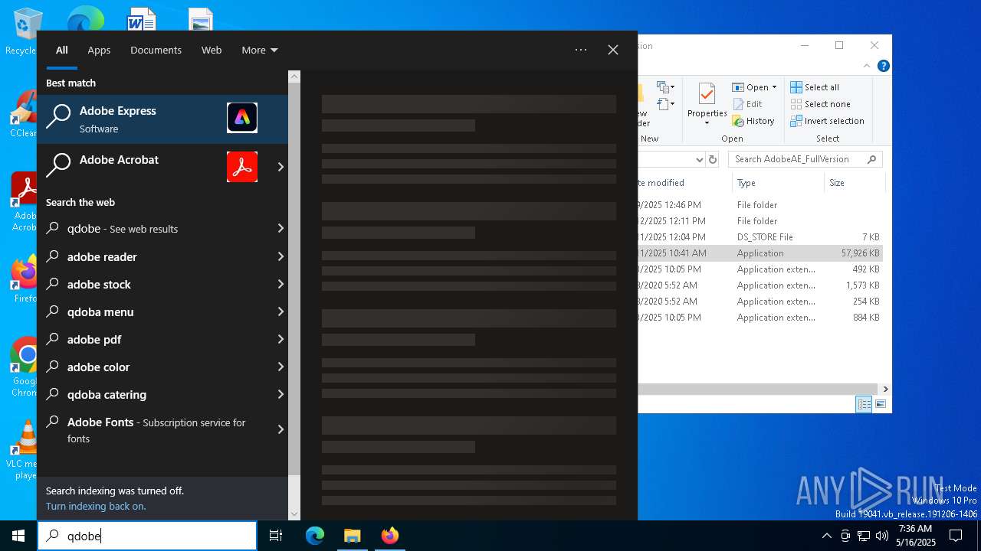Expand adobe reader suggestion arrow
This screenshot has height=551, width=981.
pos(281,256)
